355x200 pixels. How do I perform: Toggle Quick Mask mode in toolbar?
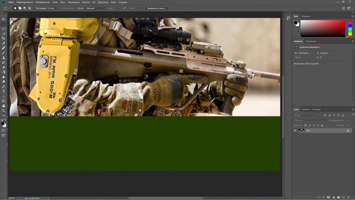point(3,131)
